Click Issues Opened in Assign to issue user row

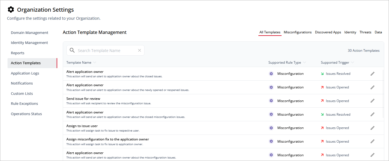click(337, 128)
